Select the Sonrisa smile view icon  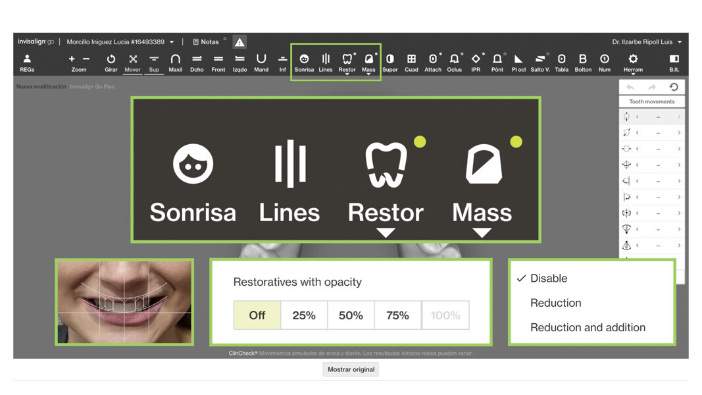(x=304, y=62)
